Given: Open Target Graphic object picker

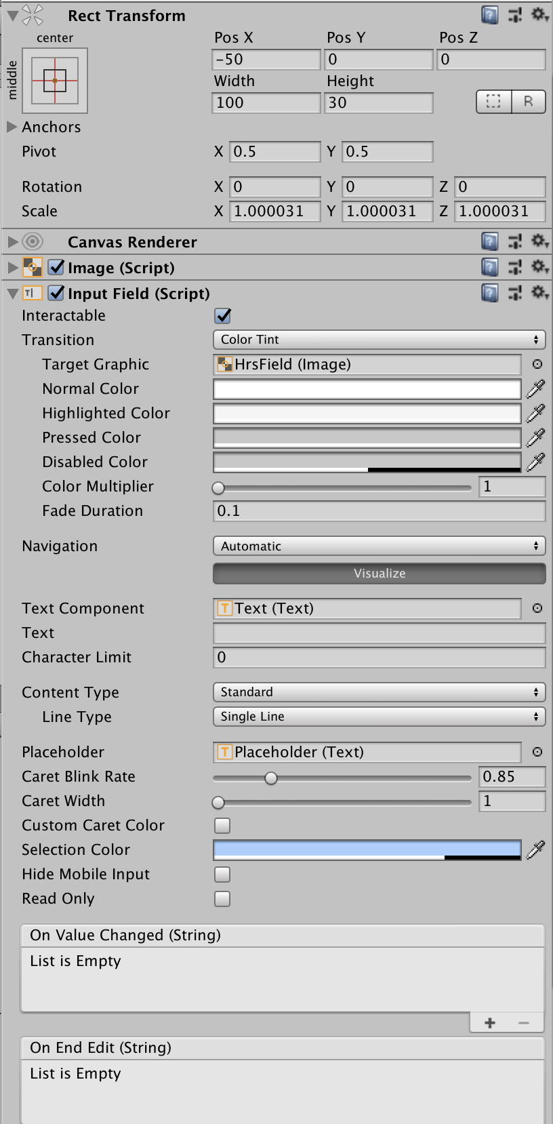Looking at the screenshot, I should [537, 364].
